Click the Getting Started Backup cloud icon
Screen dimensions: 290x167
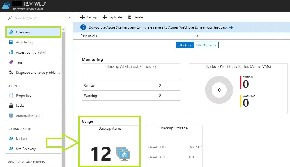point(11,138)
